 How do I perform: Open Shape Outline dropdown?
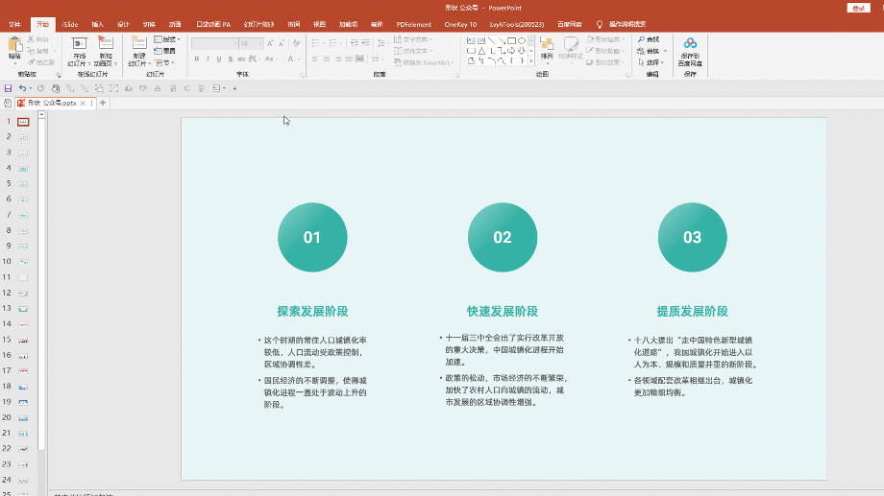pyautogui.click(x=605, y=51)
